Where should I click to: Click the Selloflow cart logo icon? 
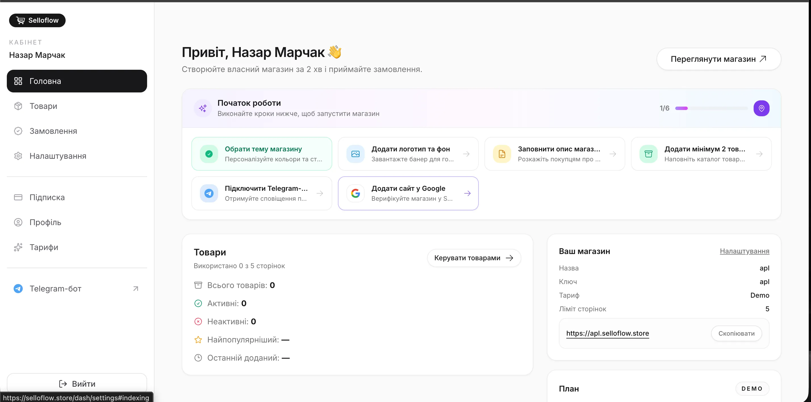pos(20,20)
